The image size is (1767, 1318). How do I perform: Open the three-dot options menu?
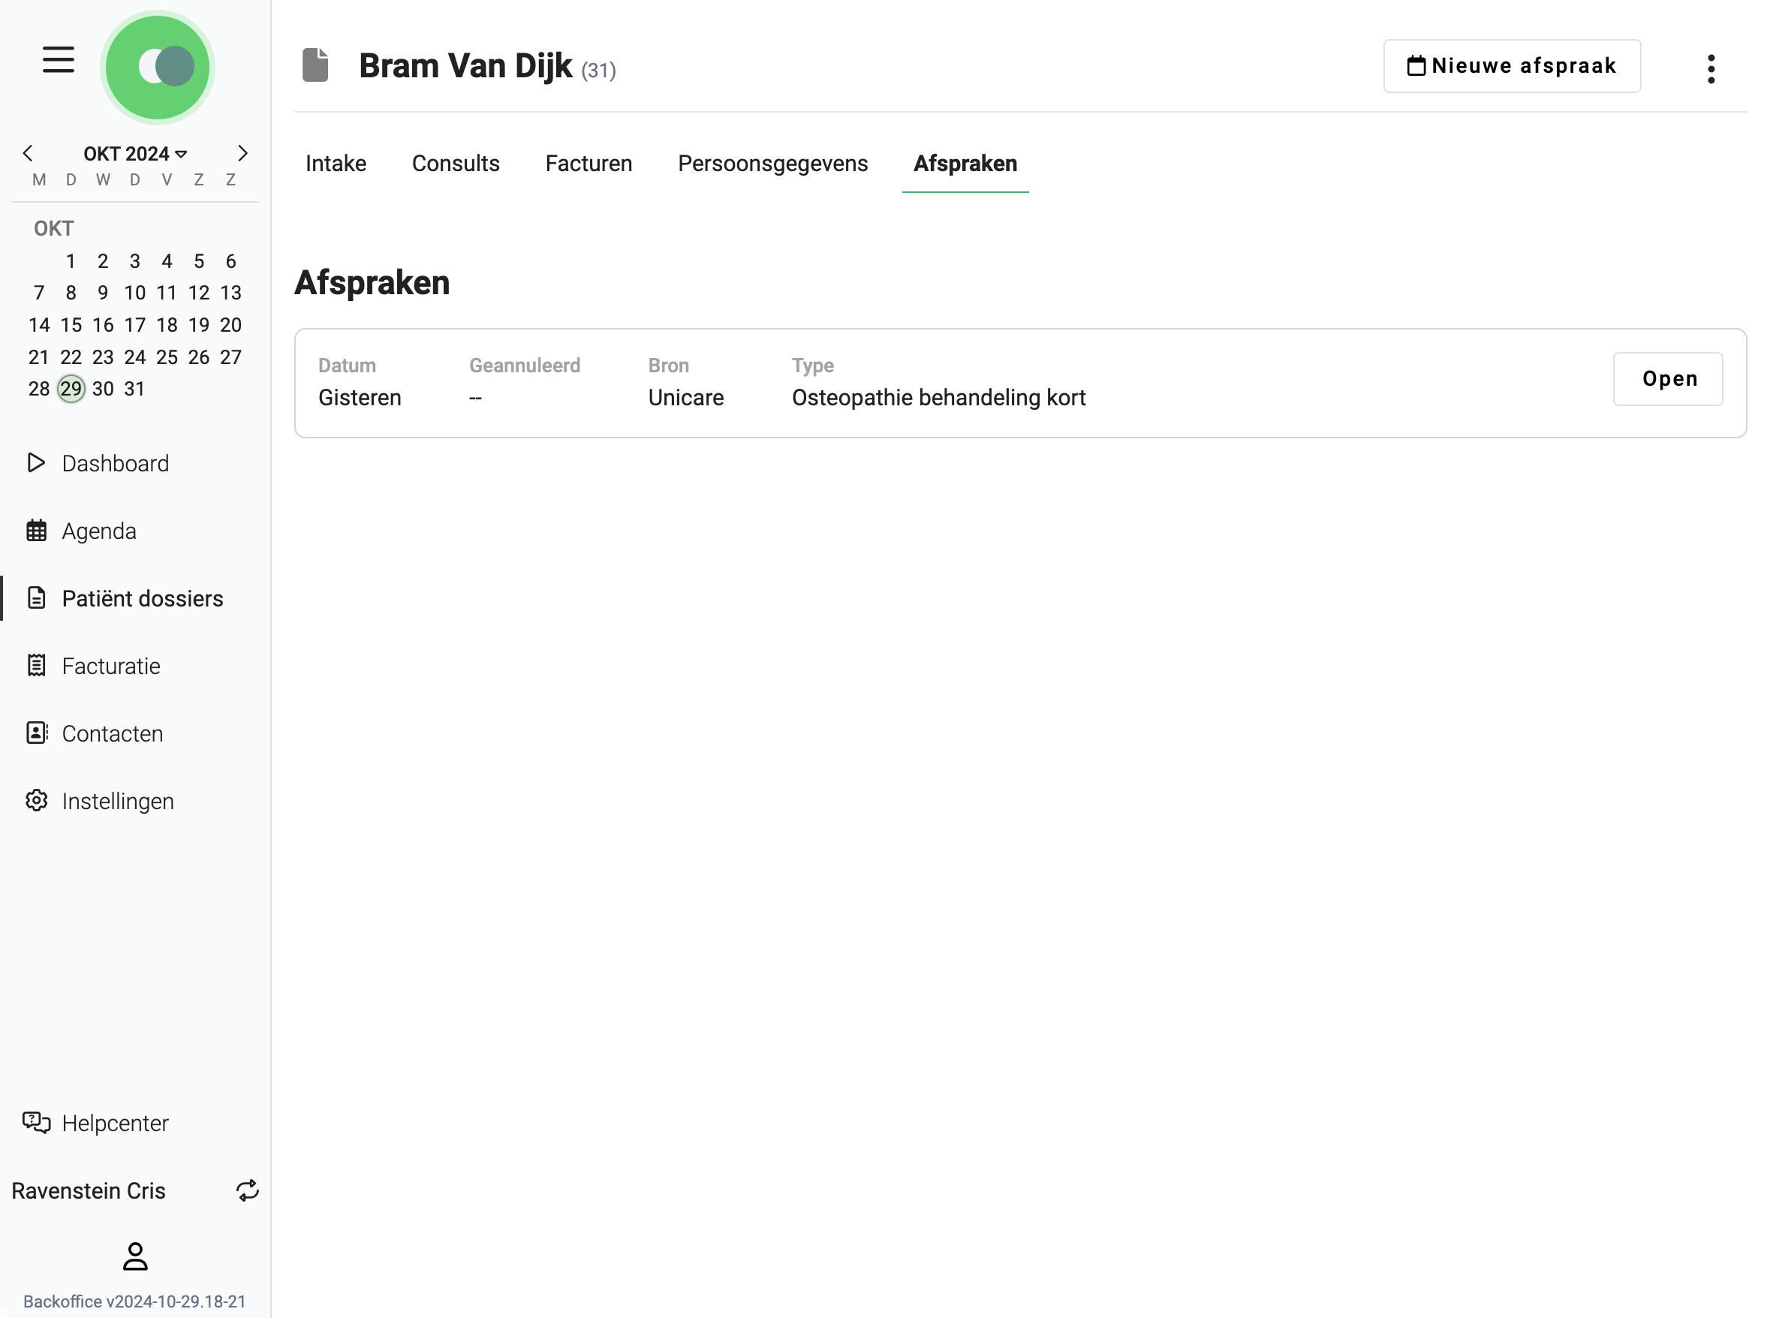tap(1711, 68)
